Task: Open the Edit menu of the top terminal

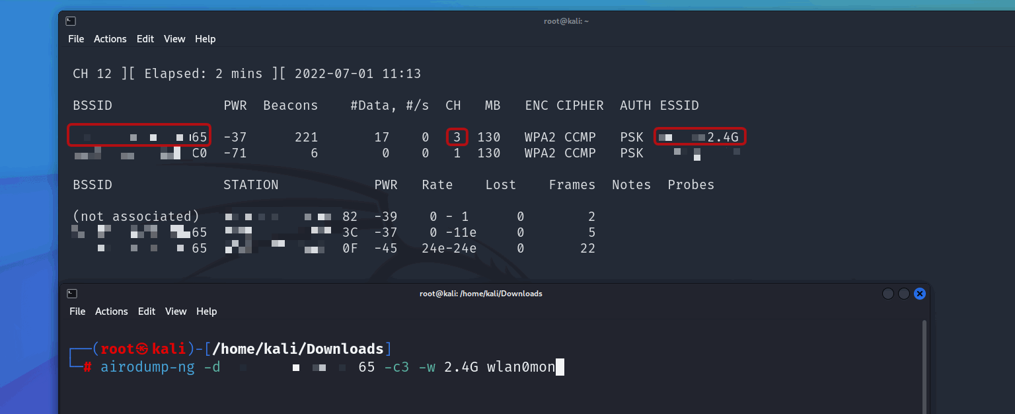Action: pyautogui.click(x=145, y=38)
